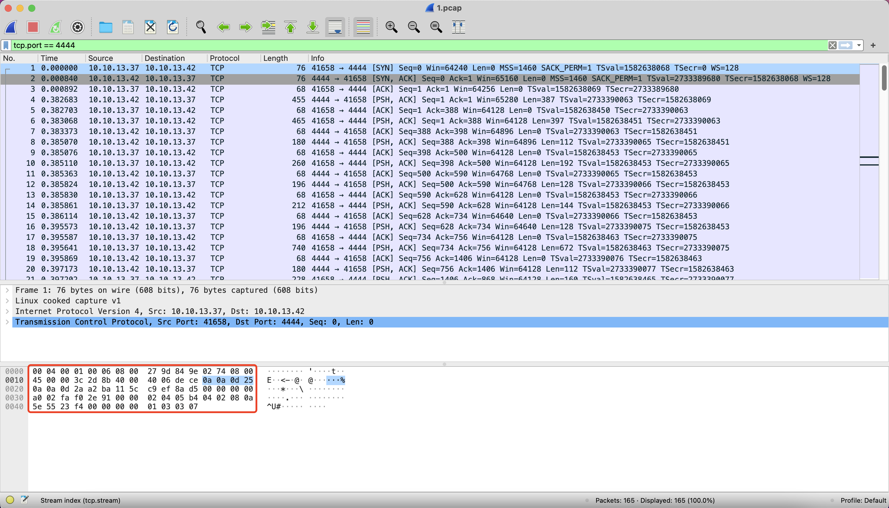Add a display filter button
Screen dimensions: 889x508
tap(873, 45)
